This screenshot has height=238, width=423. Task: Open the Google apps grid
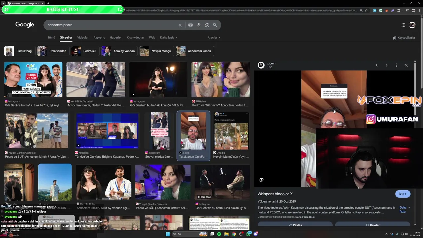[x=403, y=25]
